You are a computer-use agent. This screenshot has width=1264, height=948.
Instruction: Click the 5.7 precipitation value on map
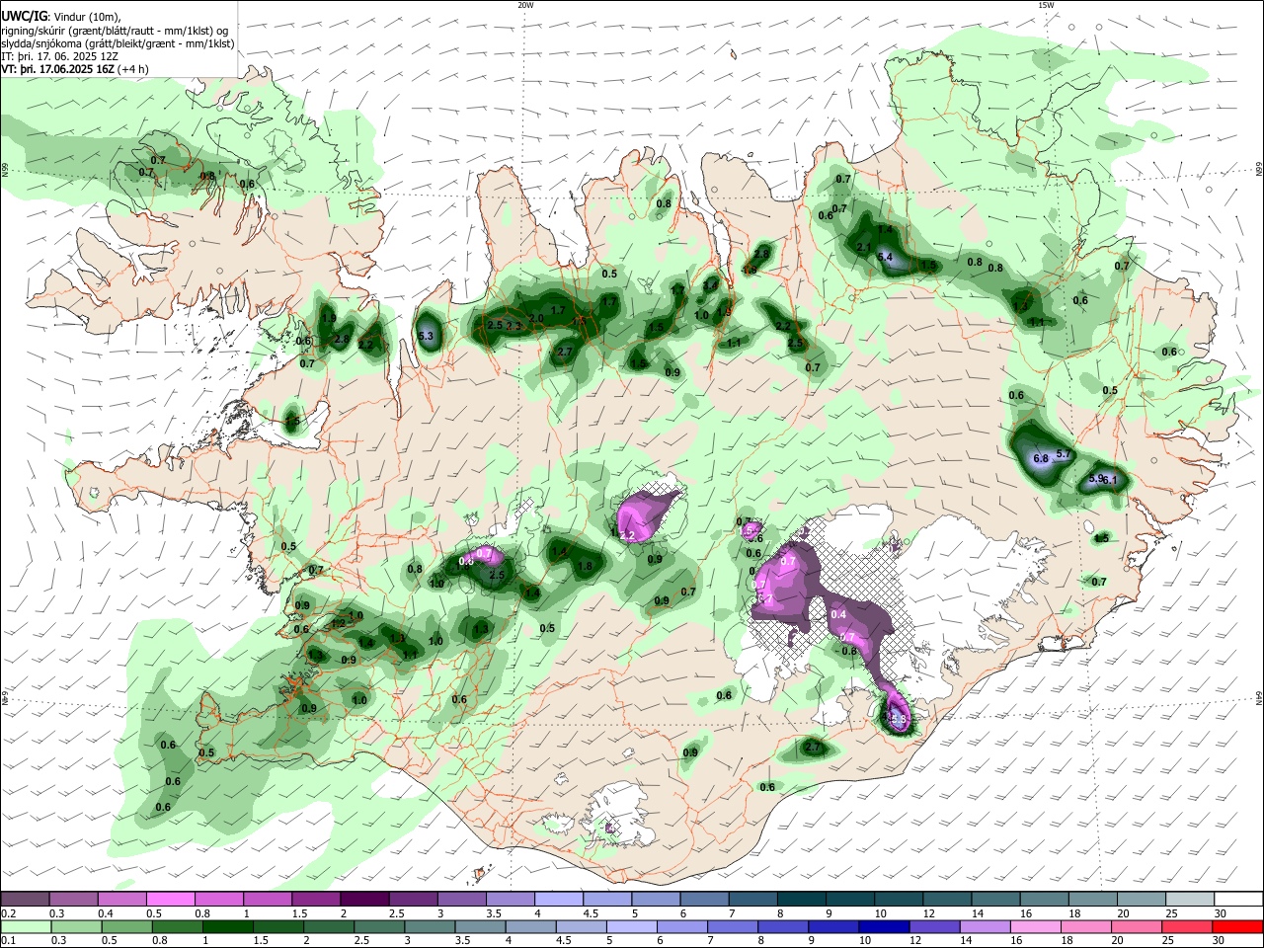click(x=1064, y=453)
